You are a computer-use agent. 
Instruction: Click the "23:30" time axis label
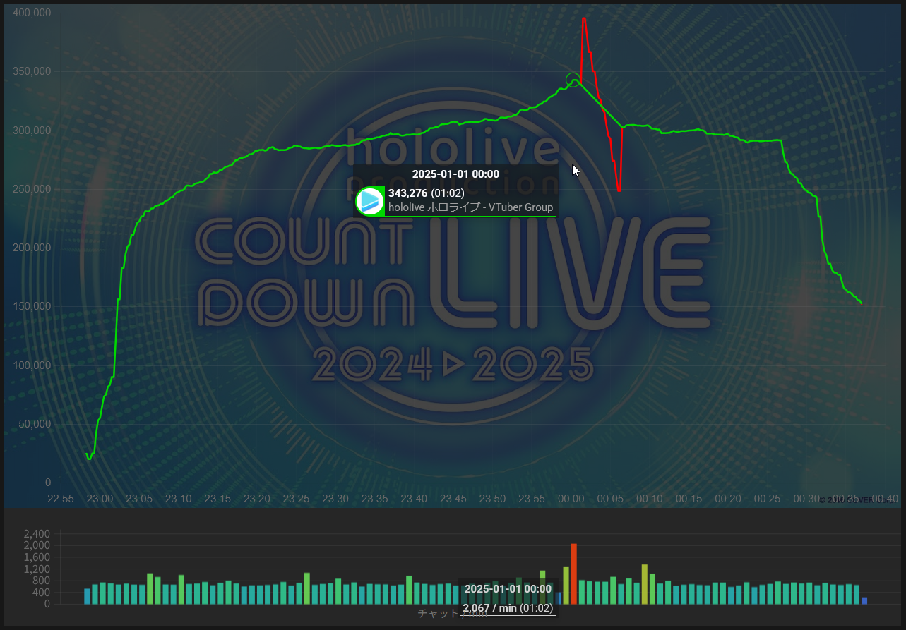click(335, 499)
